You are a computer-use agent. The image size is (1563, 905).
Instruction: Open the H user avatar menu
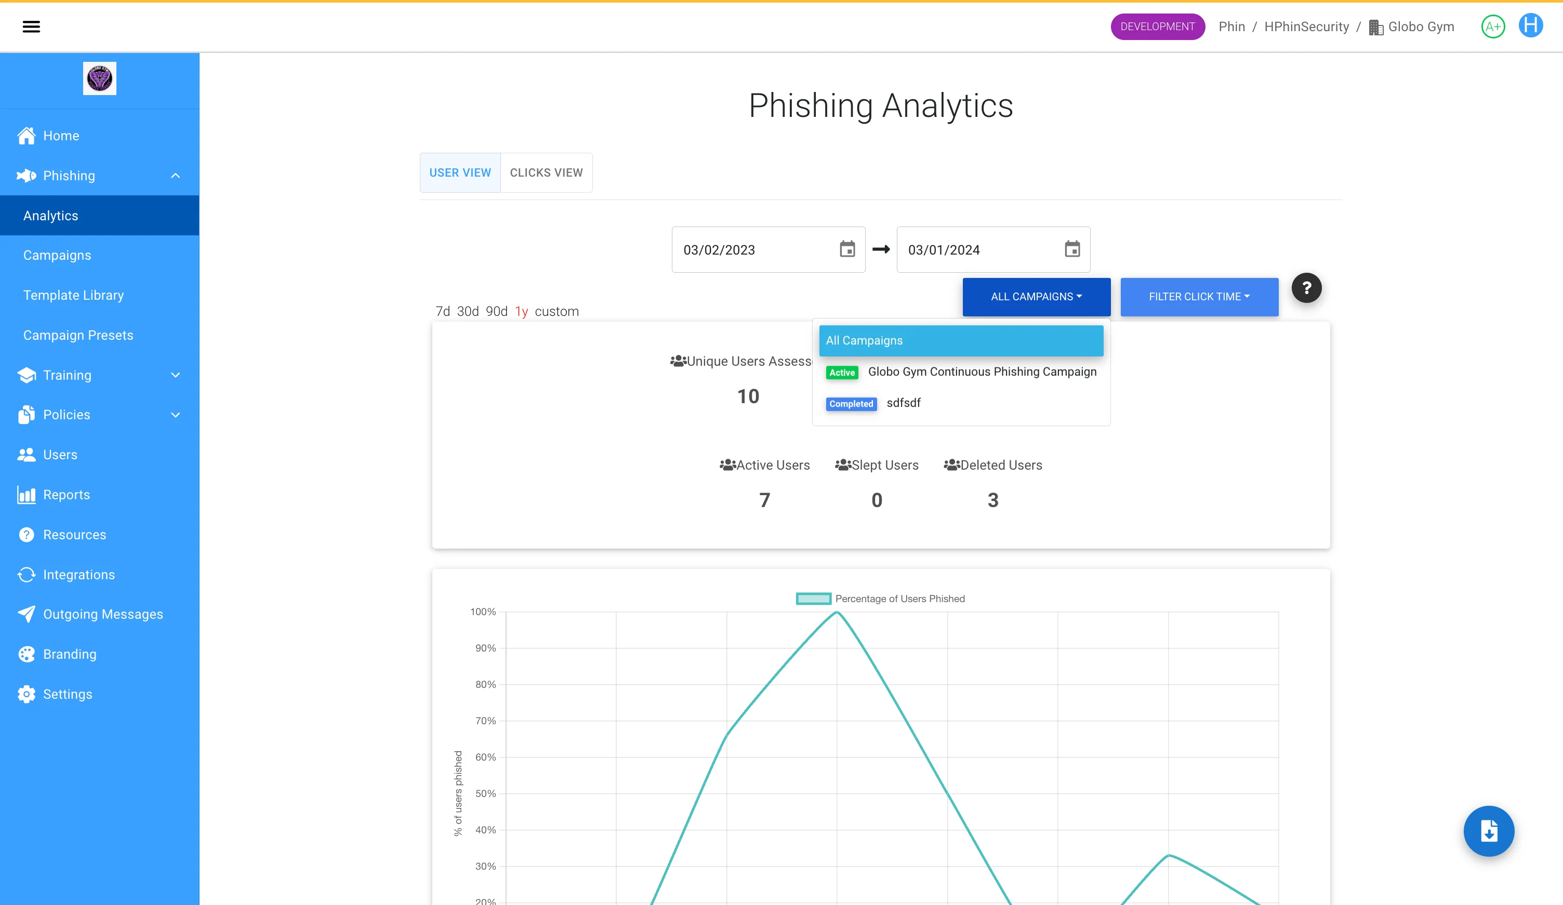coord(1530,26)
